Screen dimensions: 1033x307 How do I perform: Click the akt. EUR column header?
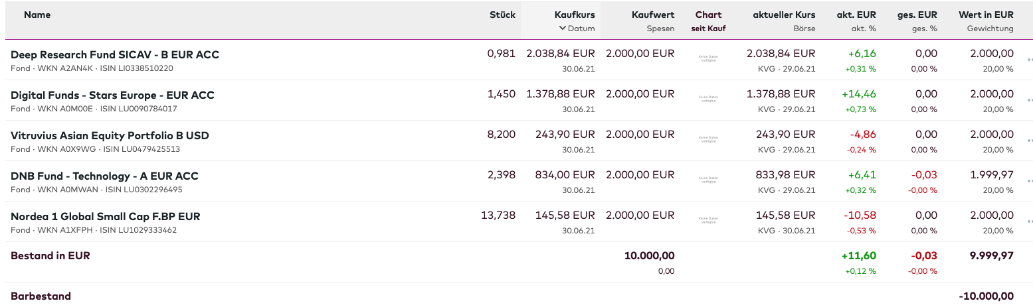coord(856,15)
